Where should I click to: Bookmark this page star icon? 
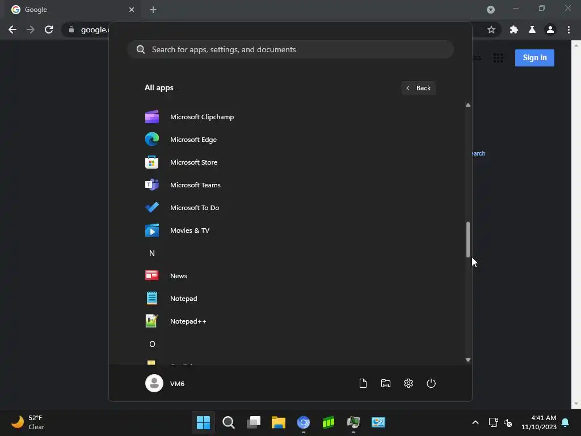[491, 30]
